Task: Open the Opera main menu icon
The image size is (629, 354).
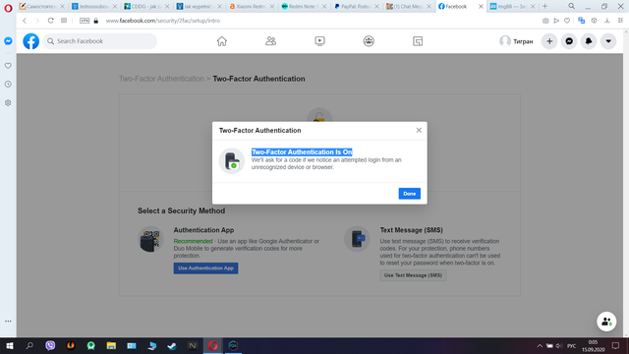Action: click(8, 8)
